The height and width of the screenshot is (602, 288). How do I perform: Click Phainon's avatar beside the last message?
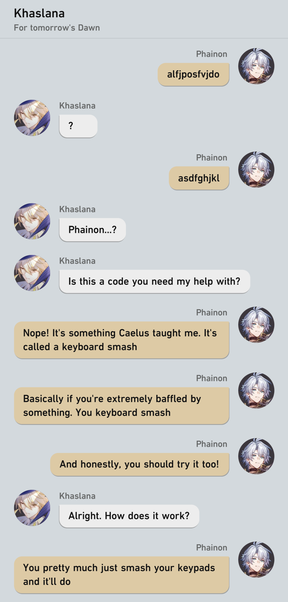tap(256, 560)
